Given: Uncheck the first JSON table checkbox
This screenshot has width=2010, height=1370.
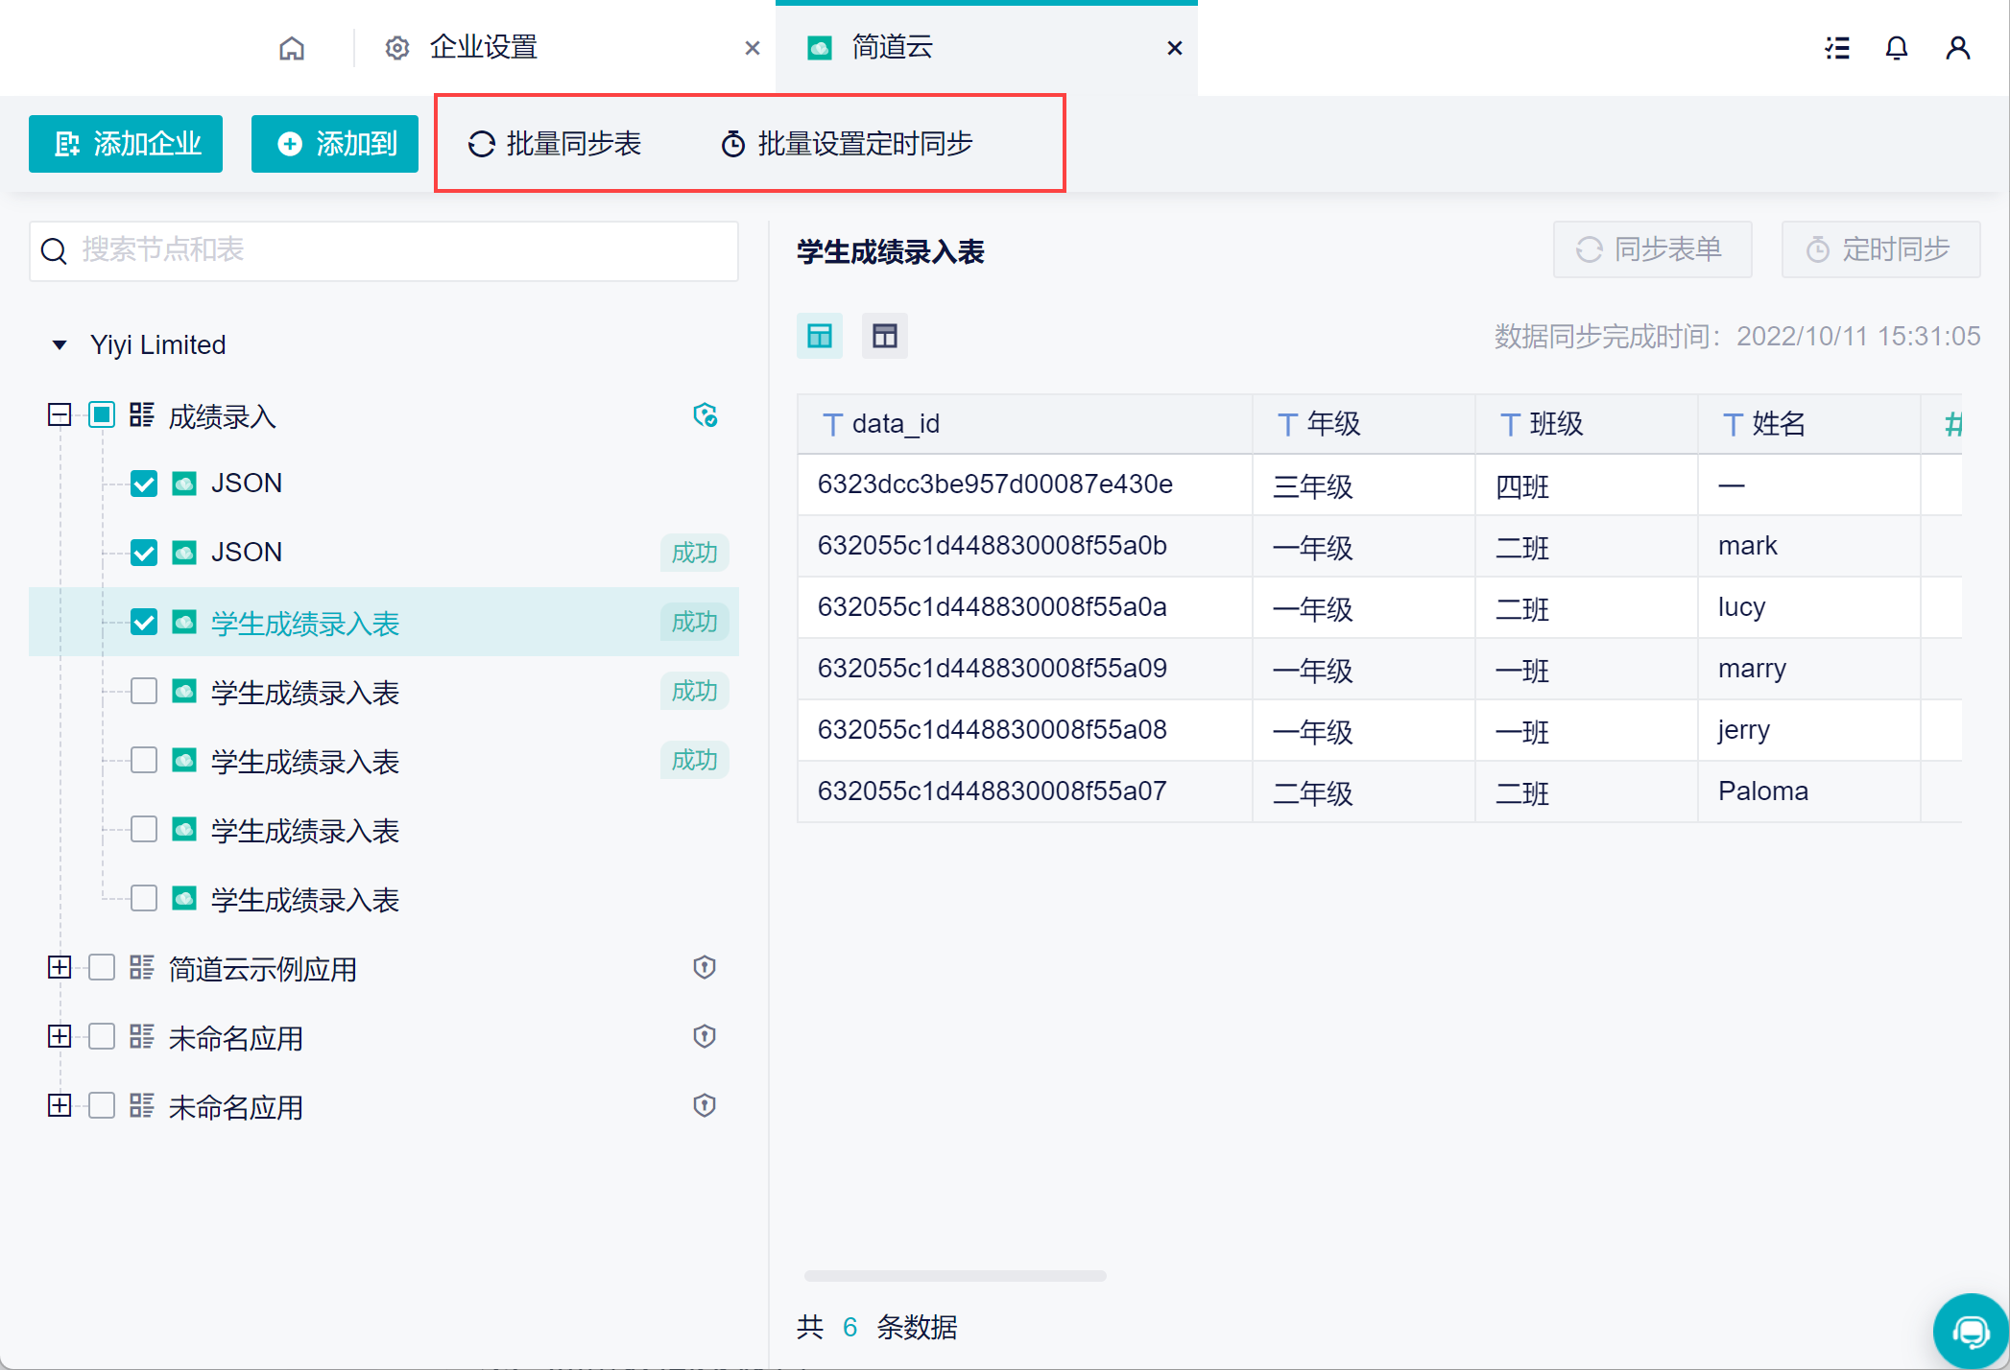Looking at the screenshot, I should tap(144, 484).
